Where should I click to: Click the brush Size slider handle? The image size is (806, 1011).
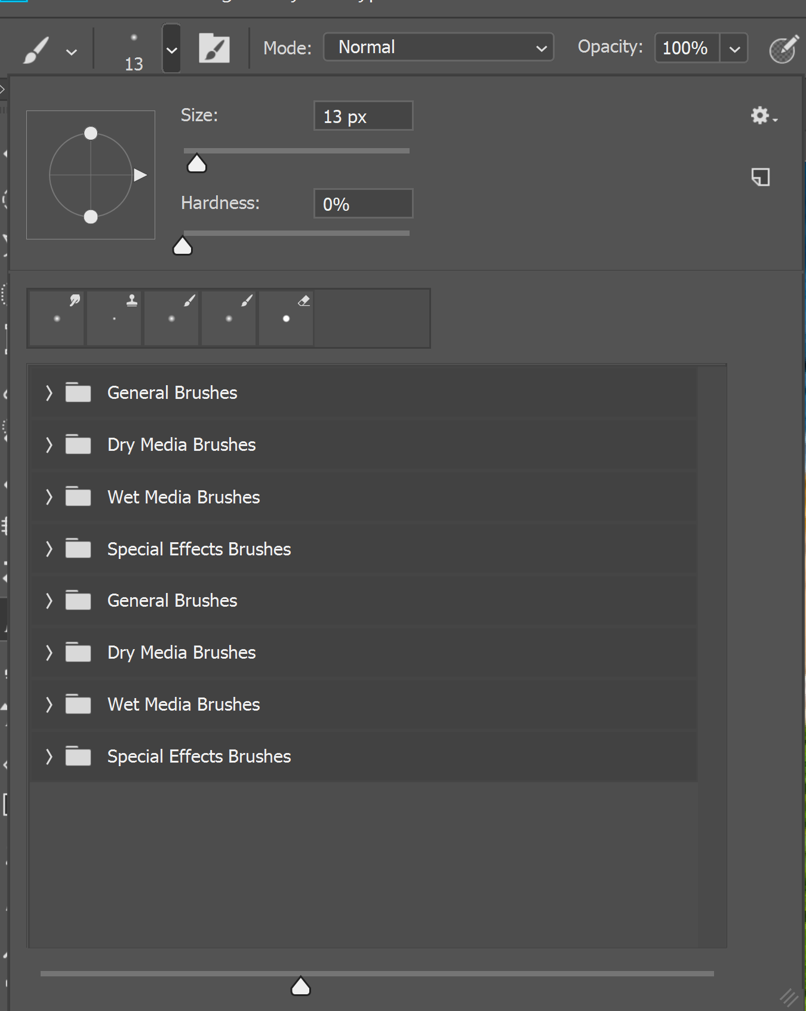click(x=196, y=164)
